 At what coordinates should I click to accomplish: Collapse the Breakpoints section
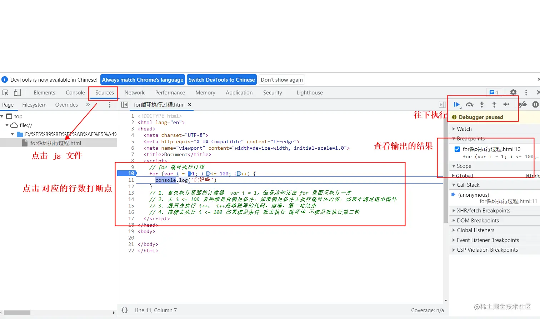tap(495, 139)
